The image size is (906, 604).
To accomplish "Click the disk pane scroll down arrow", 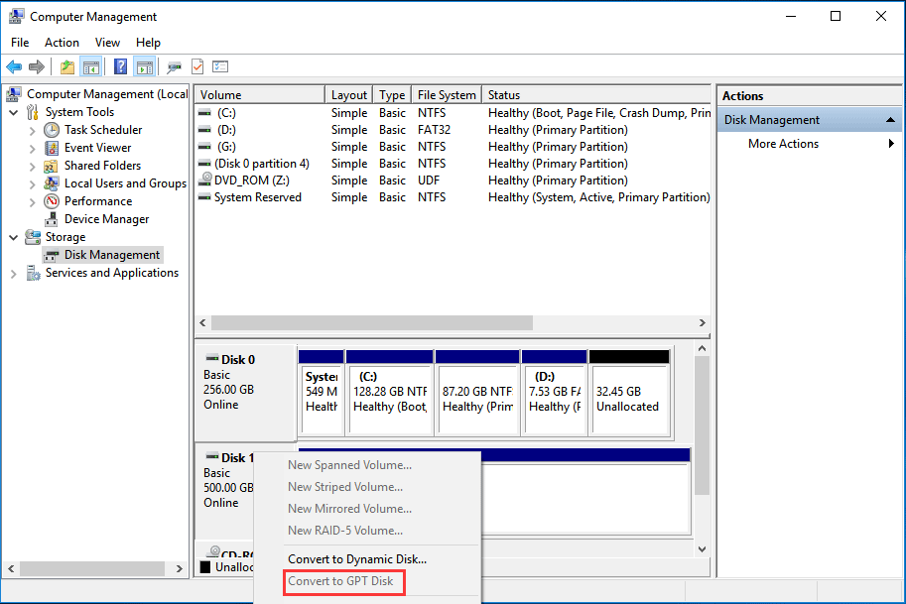I will tap(702, 549).
